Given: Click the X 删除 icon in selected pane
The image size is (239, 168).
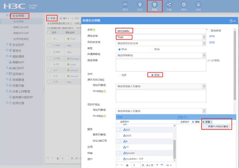Looking at the screenshot, I should pyautogui.click(x=193, y=122).
